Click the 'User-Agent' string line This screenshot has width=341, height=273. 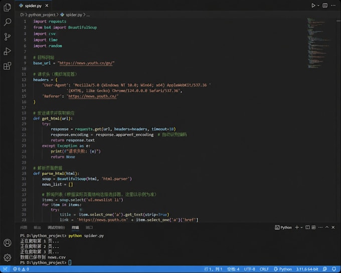coord(126,85)
